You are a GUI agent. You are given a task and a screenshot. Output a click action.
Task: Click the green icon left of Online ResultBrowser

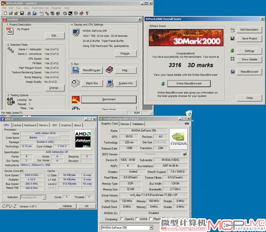tap(163, 84)
